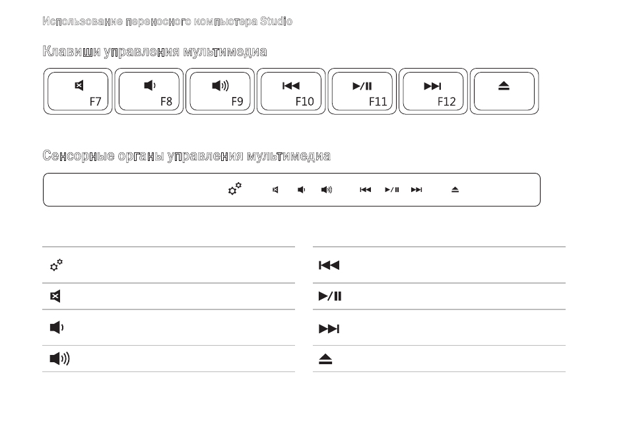
Task: Tap previous track icon in touch strip
Action: pos(366,190)
